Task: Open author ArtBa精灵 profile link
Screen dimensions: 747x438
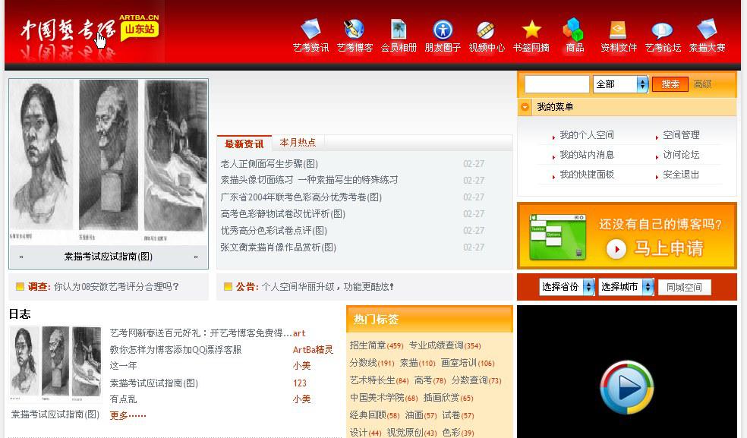Action: 313,350
